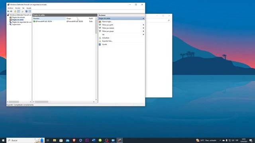Collapse the Reglas de salida actions section
The height and width of the screenshot is (143, 255).
coord(143,19)
